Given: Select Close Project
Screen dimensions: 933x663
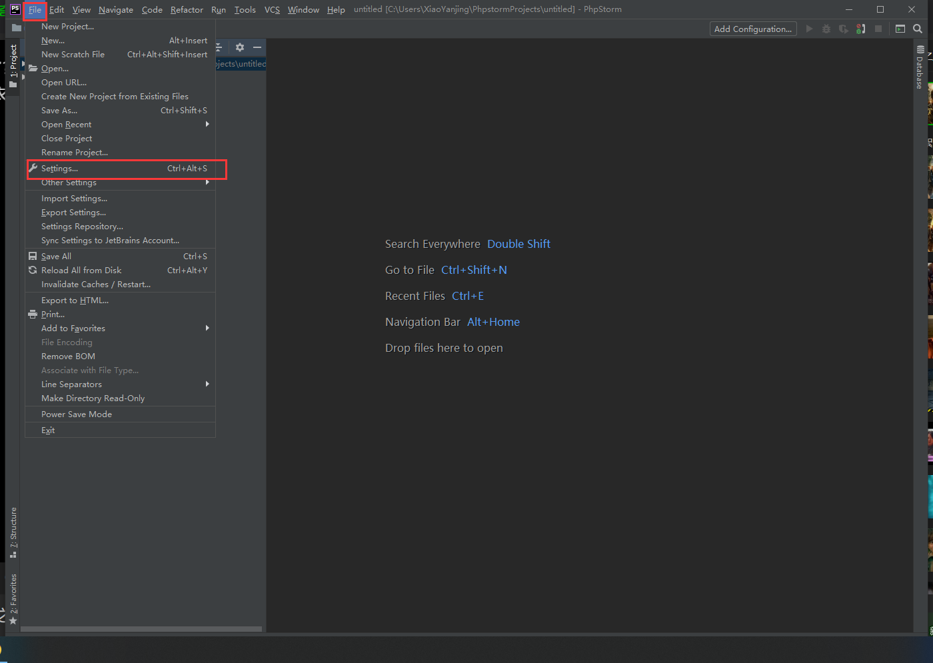Looking at the screenshot, I should point(120,139).
